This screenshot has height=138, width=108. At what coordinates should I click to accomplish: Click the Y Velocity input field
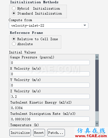click(x=50, y=85)
